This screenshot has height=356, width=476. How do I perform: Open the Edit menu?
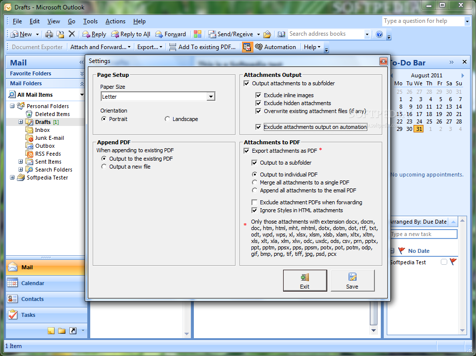[x=34, y=21]
